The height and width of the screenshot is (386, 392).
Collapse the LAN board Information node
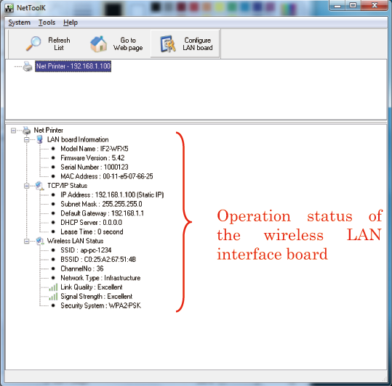26,139
